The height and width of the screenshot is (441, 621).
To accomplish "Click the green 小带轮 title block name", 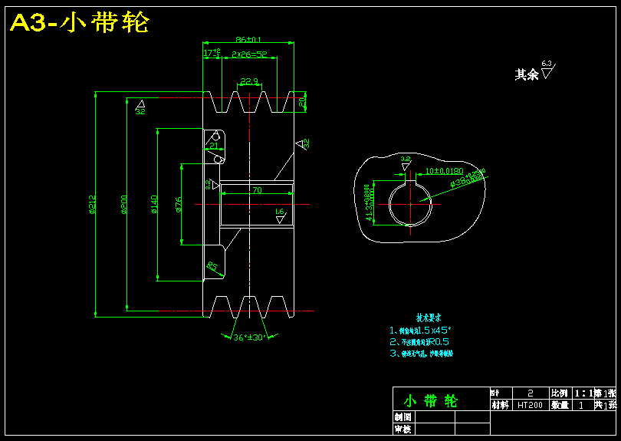I will [x=431, y=401].
